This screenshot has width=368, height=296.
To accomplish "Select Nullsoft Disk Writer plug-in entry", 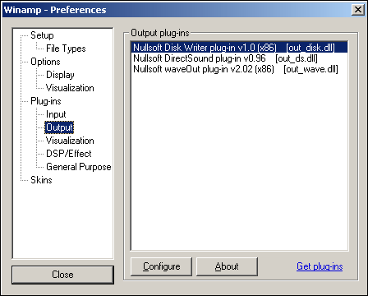I will click(239, 48).
